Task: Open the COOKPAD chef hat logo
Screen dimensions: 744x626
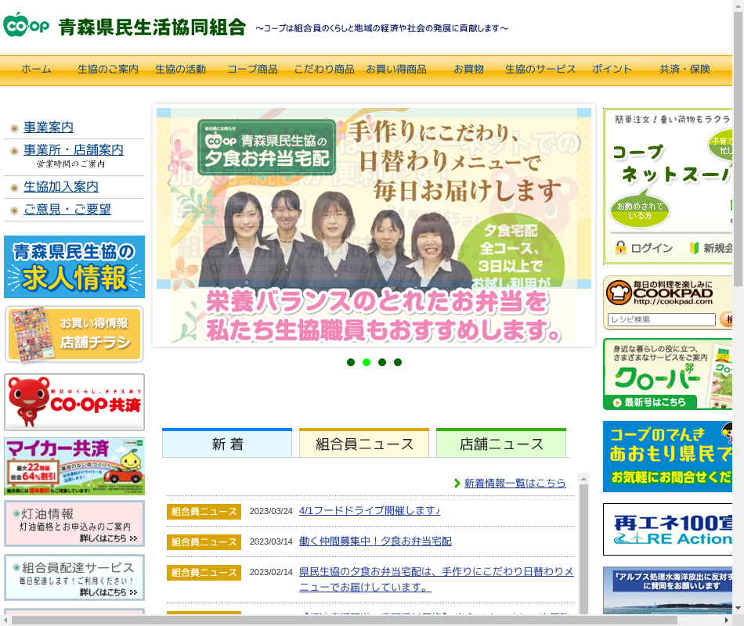Action: pos(619,293)
